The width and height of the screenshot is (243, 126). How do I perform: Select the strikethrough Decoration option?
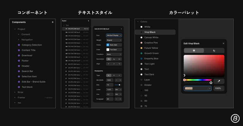[x=119, y=59]
